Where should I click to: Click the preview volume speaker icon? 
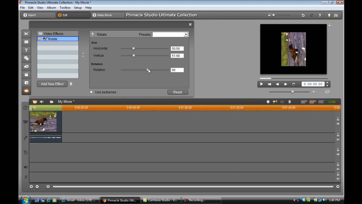(x=314, y=92)
